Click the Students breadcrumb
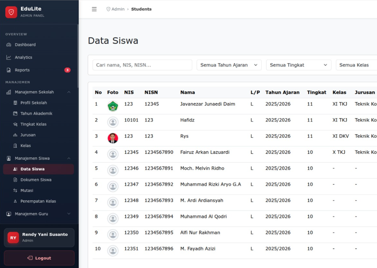Screen dimensions: 377x268 tap(141, 9)
